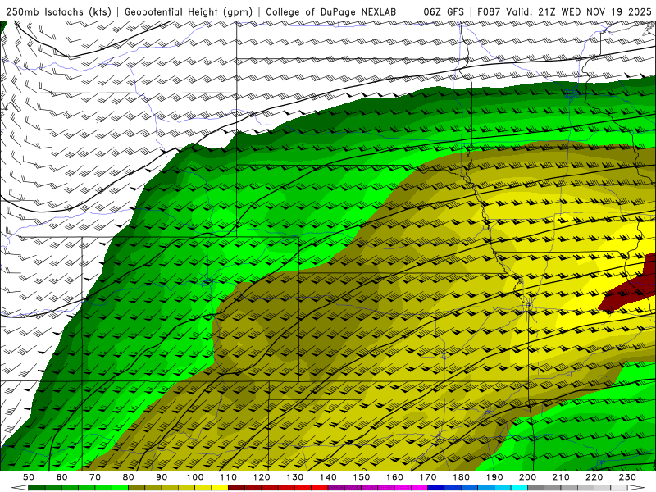
Task: Click the "220" color bar label
Action: click(594, 477)
